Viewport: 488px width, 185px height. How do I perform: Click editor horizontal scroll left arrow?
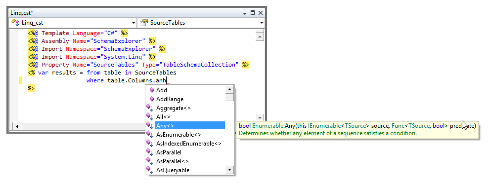coord(16,126)
